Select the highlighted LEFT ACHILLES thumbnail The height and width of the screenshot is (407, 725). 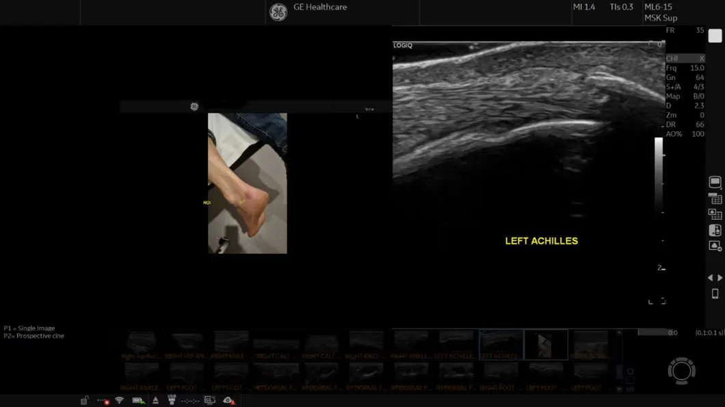coord(501,344)
